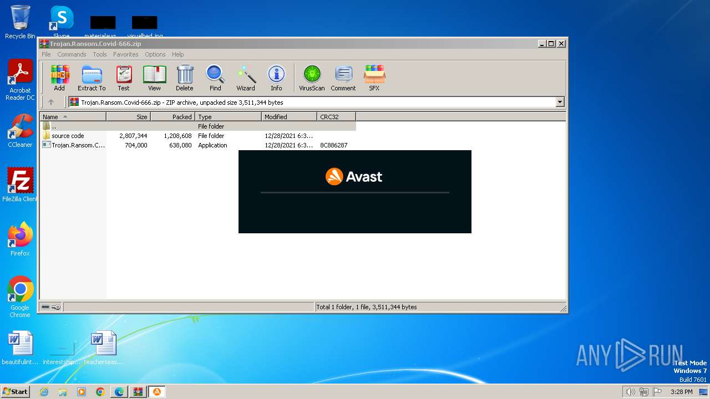Open FileZilla Client shortcut
710x399 pixels.
coord(20,185)
